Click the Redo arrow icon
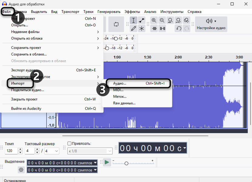252x182 pixels. pos(187,28)
